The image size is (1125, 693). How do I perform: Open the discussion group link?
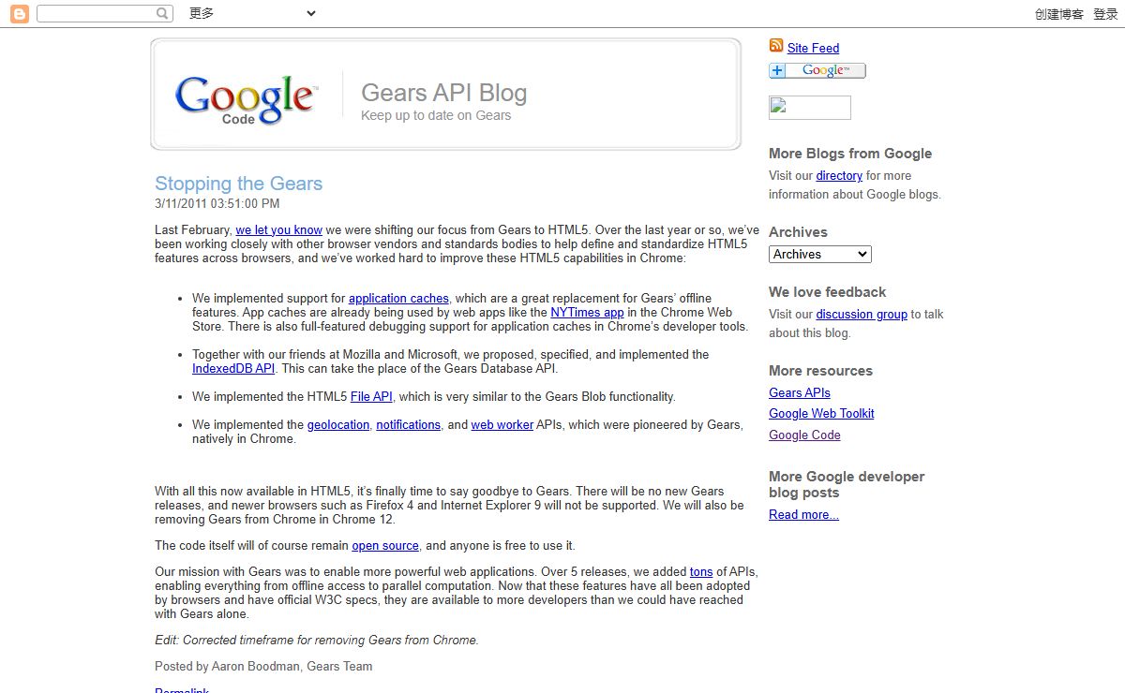[x=862, y=314]
